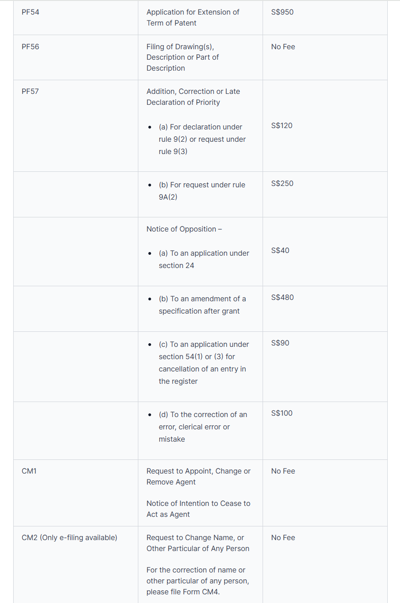Click the PF56 form code
The height and width of the screenshot is (603, 400).
click(x=30, y=47)
